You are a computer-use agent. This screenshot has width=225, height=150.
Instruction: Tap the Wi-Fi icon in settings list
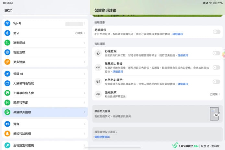pos(7,24)
